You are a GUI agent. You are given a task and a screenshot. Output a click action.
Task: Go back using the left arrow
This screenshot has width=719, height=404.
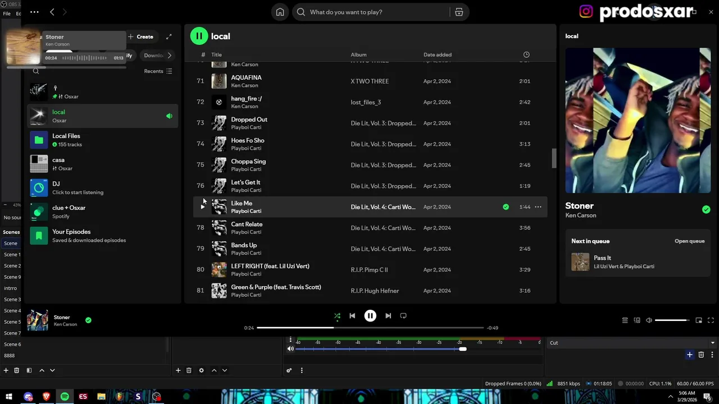[52, 12]
